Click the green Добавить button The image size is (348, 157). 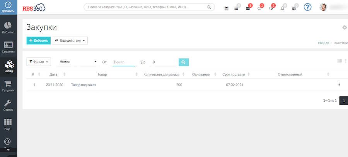point(38,41)
